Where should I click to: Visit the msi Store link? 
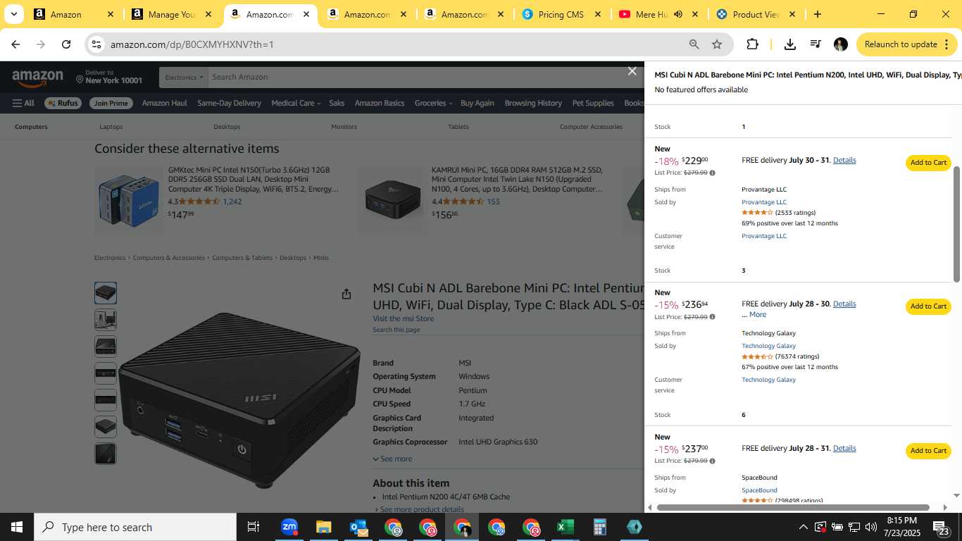coord(403,318)
